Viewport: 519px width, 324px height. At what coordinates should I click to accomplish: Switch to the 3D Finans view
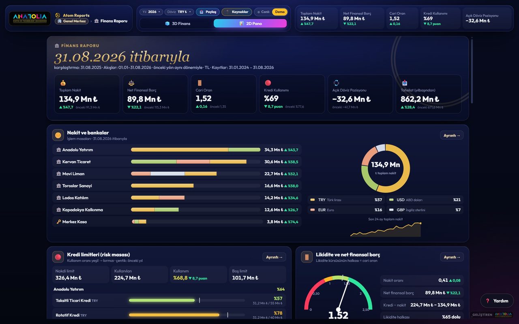pyautogui.click(x=177, y=23)
